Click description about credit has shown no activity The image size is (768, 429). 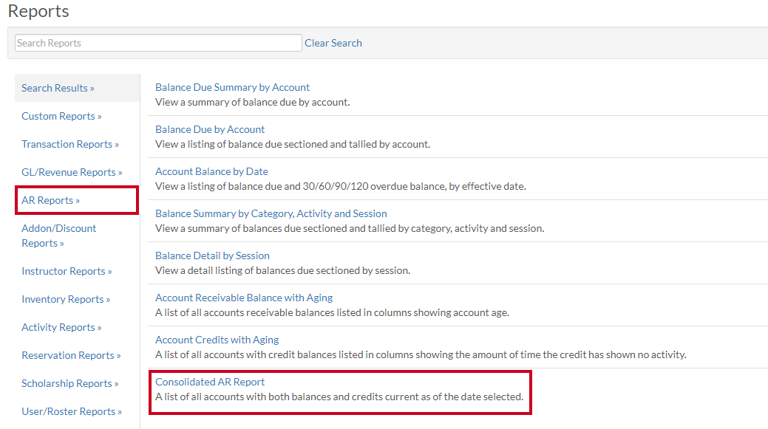[x=421, y=354]
